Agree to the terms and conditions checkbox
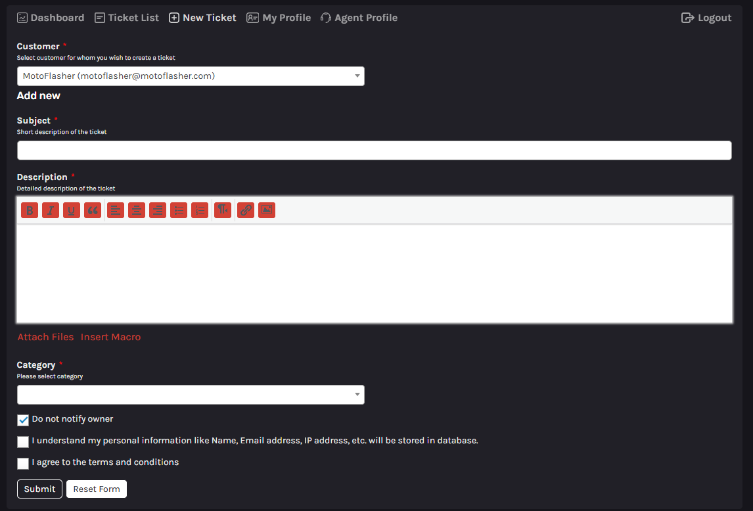Viewport: 753px width, 511px height. pos(23,464)
